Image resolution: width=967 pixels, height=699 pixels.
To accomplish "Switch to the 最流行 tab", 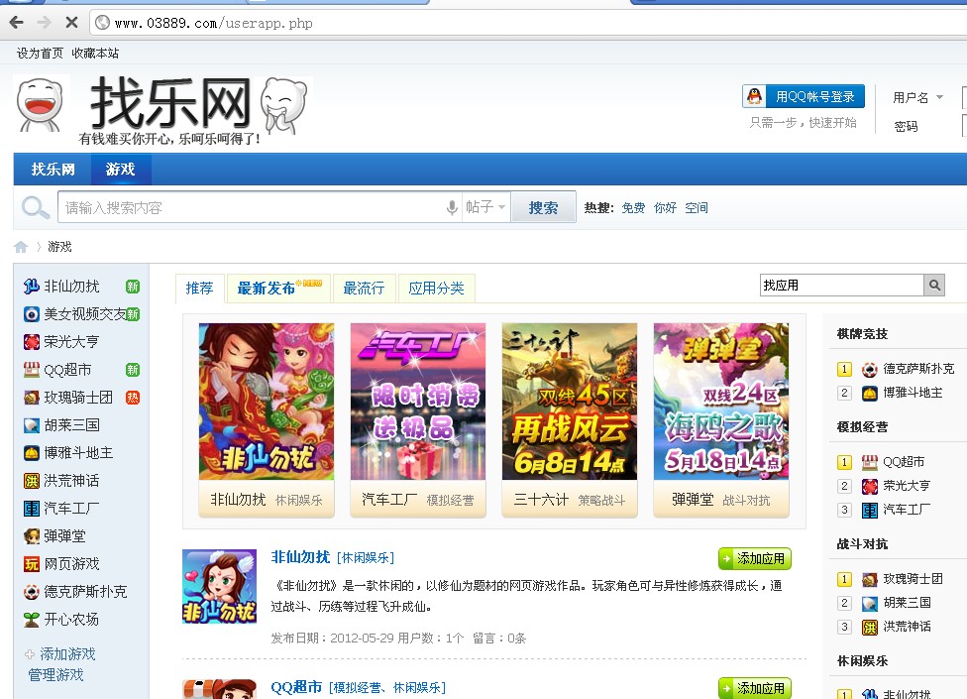I will pos(364,289).
